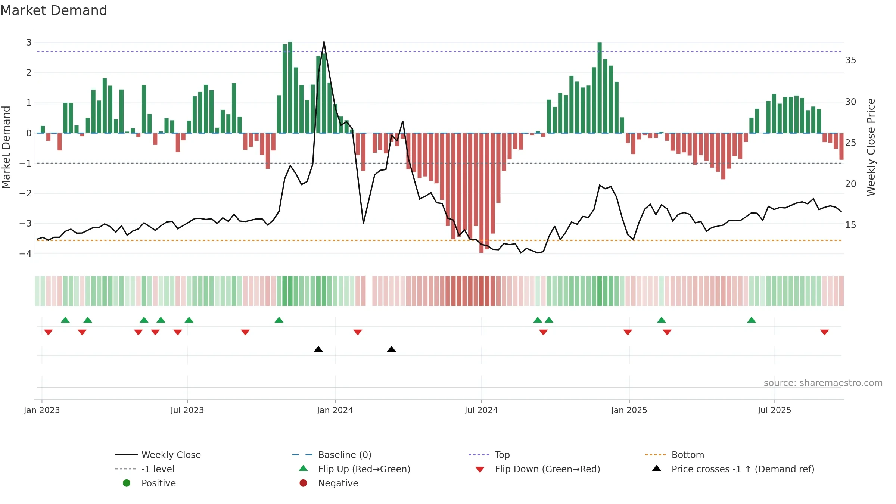Image resolution: width=896 pixels, height=504 pixels.
Task: Click the Baseline (0) legend entry
Action: pos(332,455)
